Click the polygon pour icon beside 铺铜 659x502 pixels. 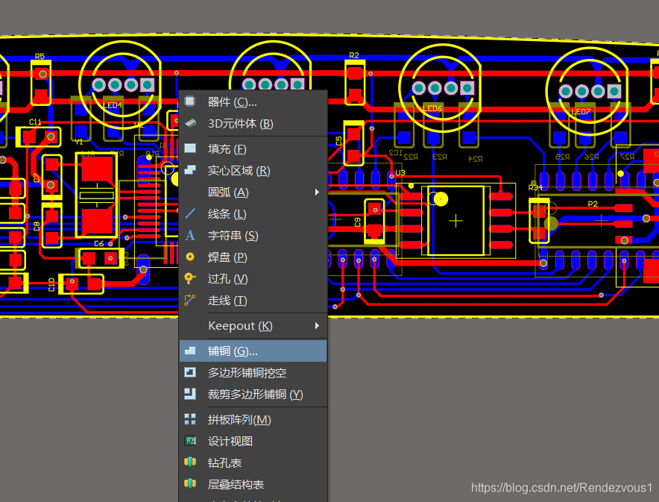190,351
